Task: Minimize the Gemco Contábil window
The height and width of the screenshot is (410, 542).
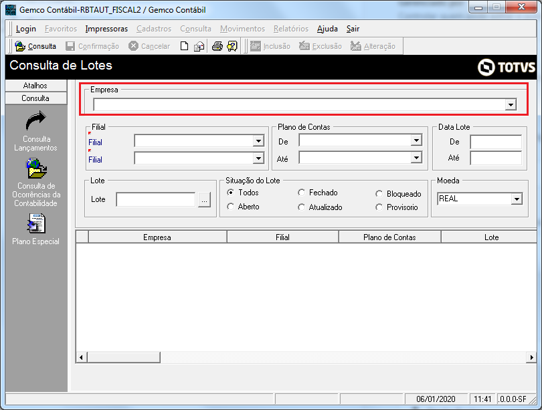Action: [478, 7]
